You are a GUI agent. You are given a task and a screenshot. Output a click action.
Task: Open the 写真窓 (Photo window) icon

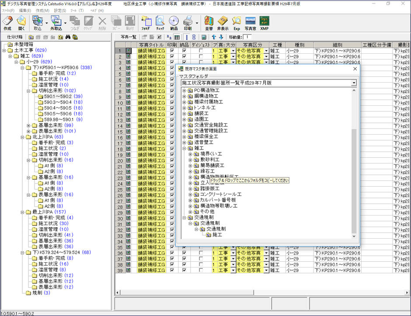250,23
